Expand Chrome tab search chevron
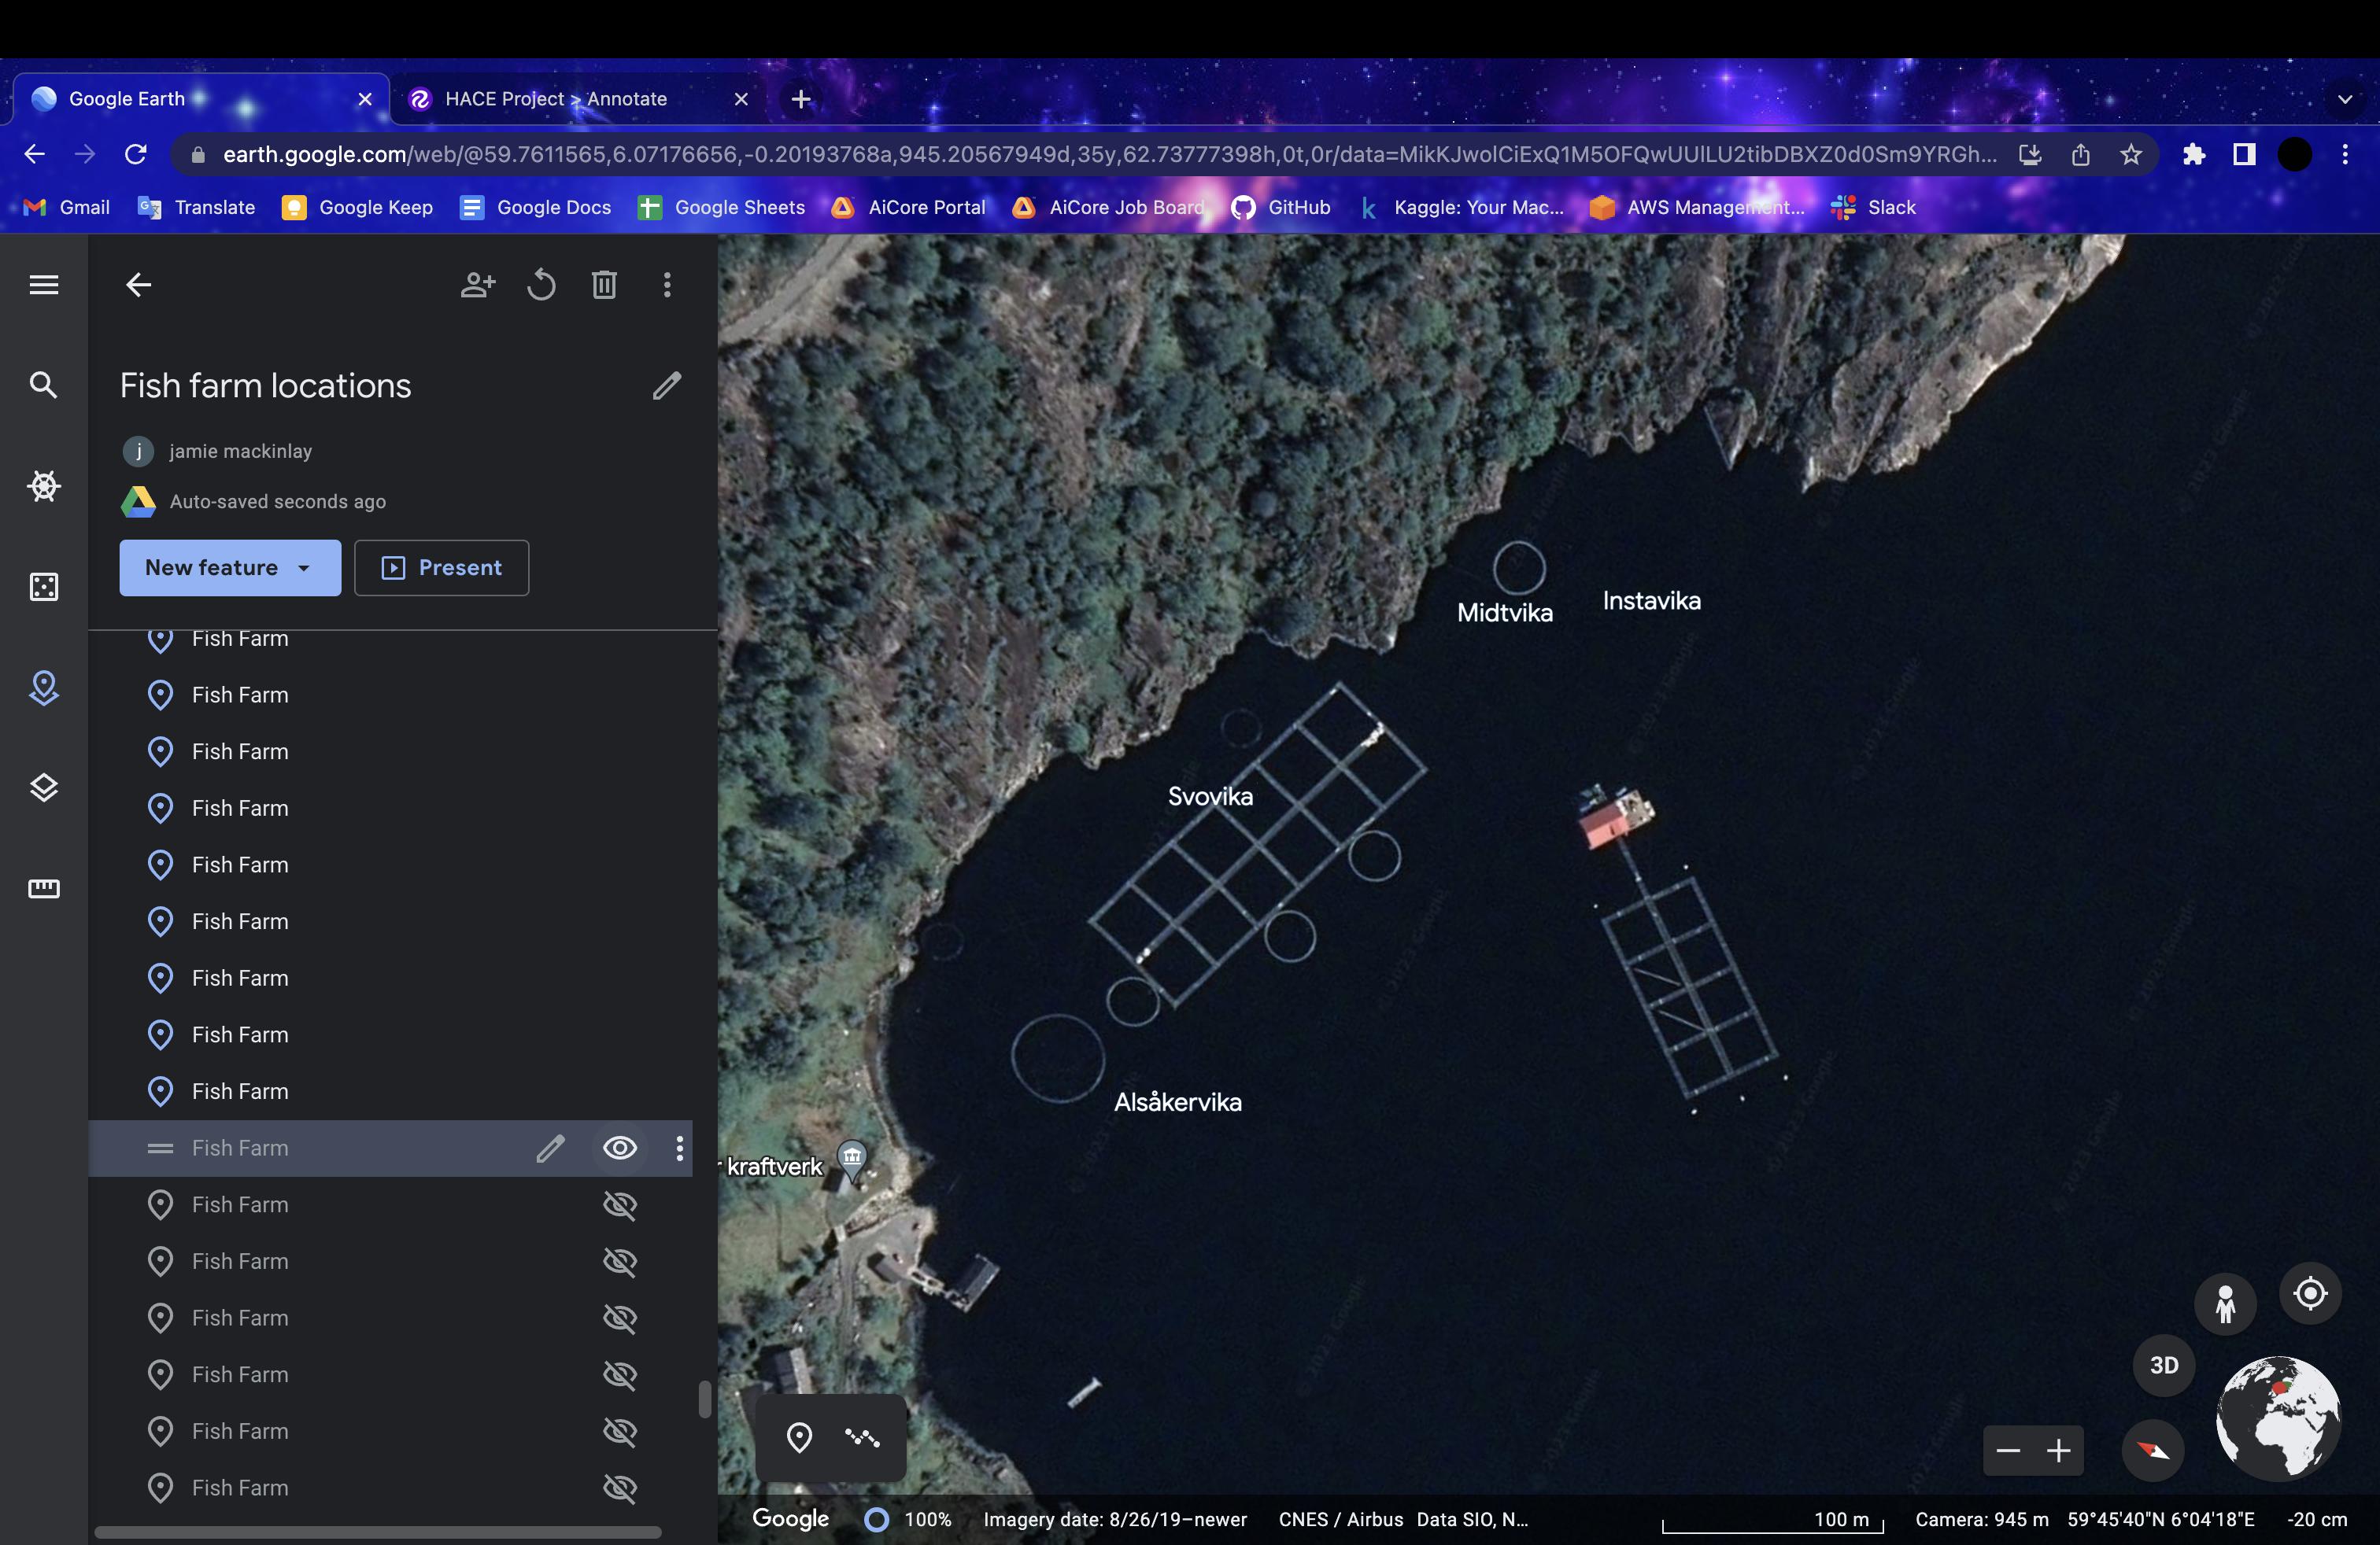The image size is (2380, 1545). click(x=2345, y=99)
